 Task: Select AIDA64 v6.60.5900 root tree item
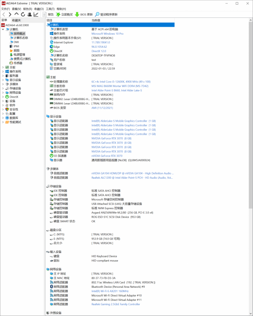pyautogui.click(x=15, y=25)
